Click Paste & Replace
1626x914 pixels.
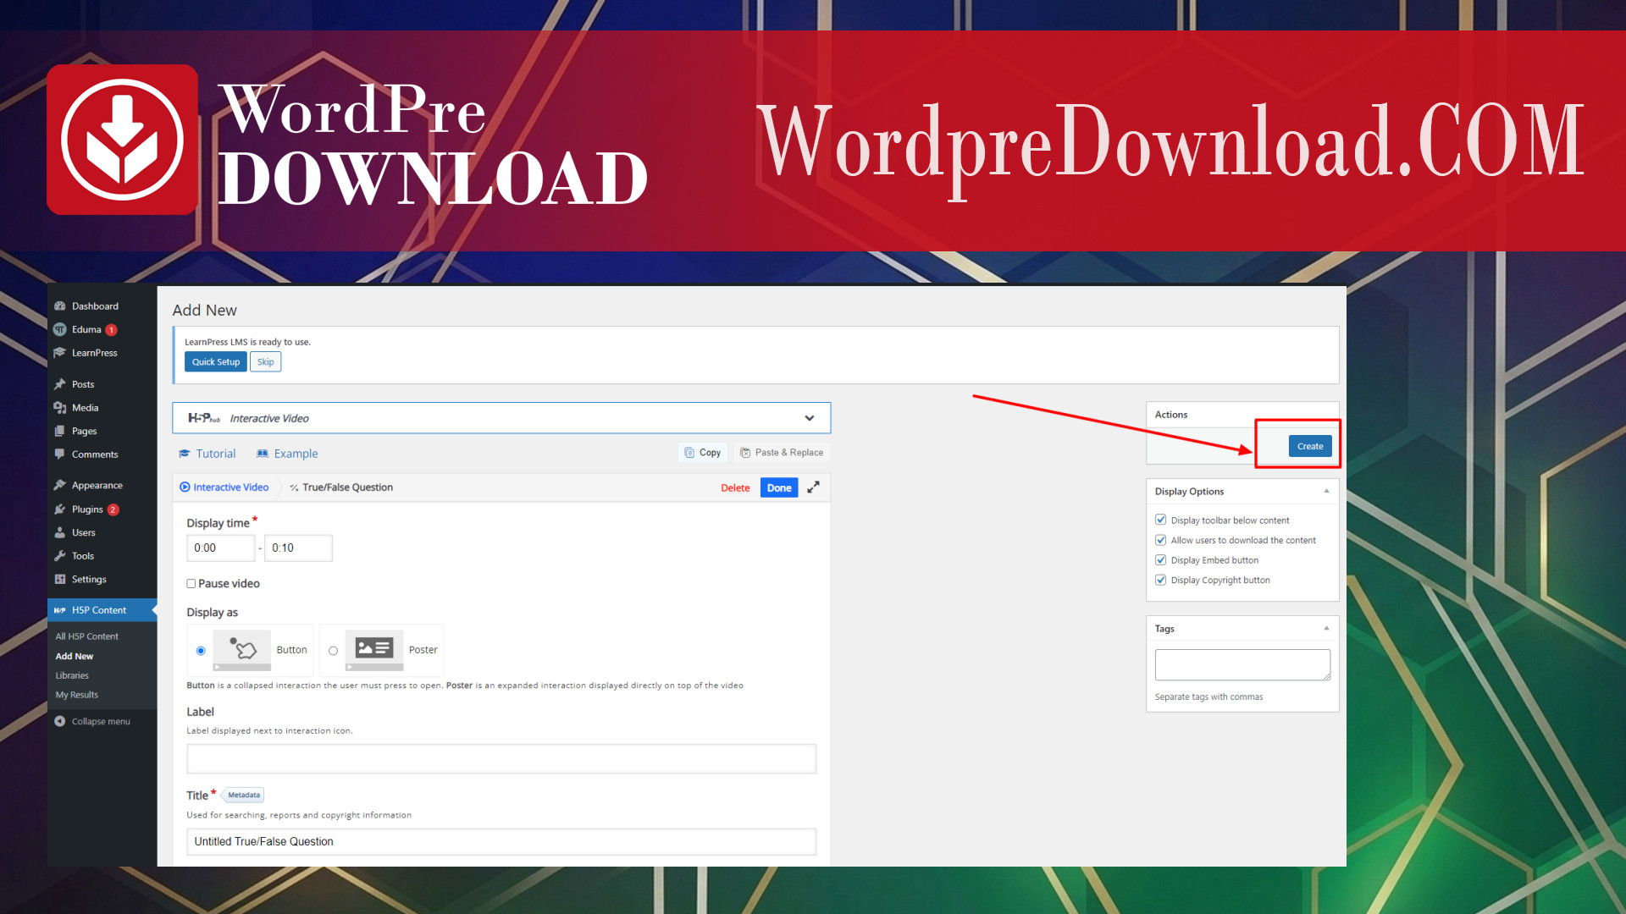coord(783,453)
